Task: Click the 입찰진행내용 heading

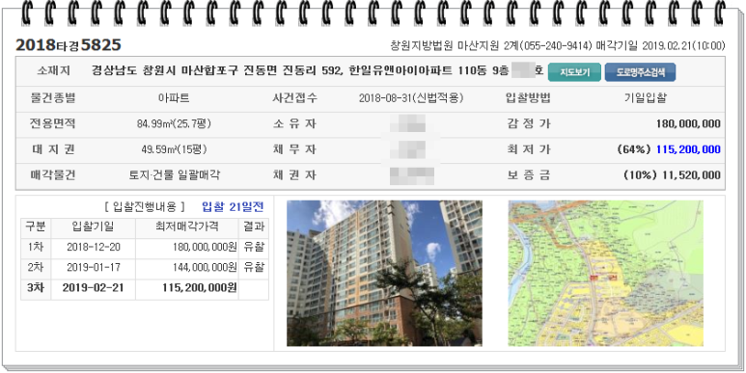Action: 145,207
